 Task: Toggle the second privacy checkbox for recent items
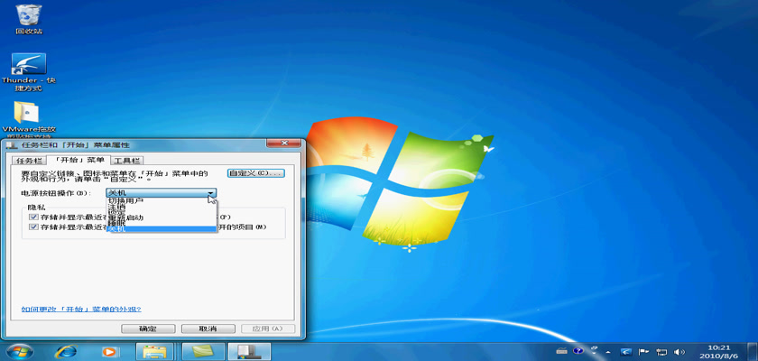tap(33, 227)
